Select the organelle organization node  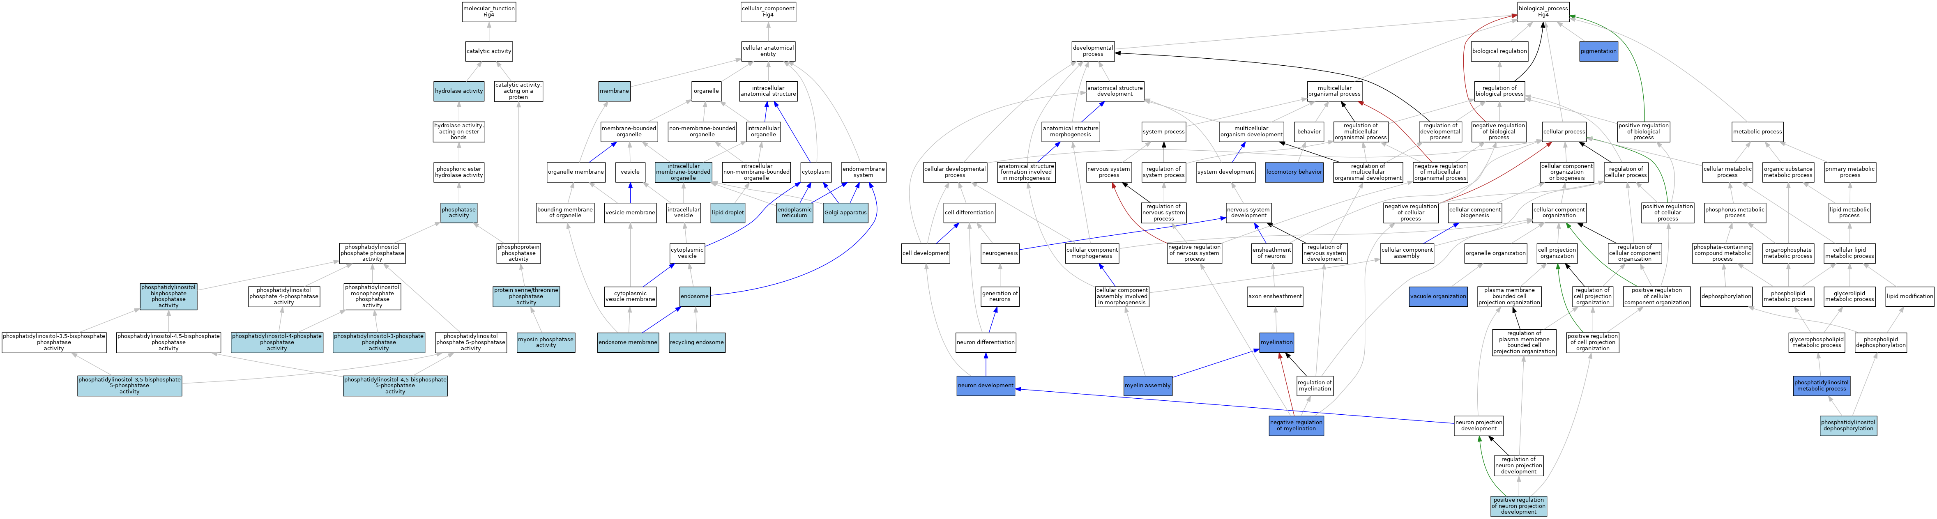[1496, 253]
